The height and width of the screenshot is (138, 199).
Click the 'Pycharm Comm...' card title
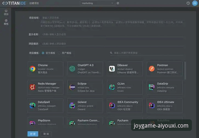(89, 120)
